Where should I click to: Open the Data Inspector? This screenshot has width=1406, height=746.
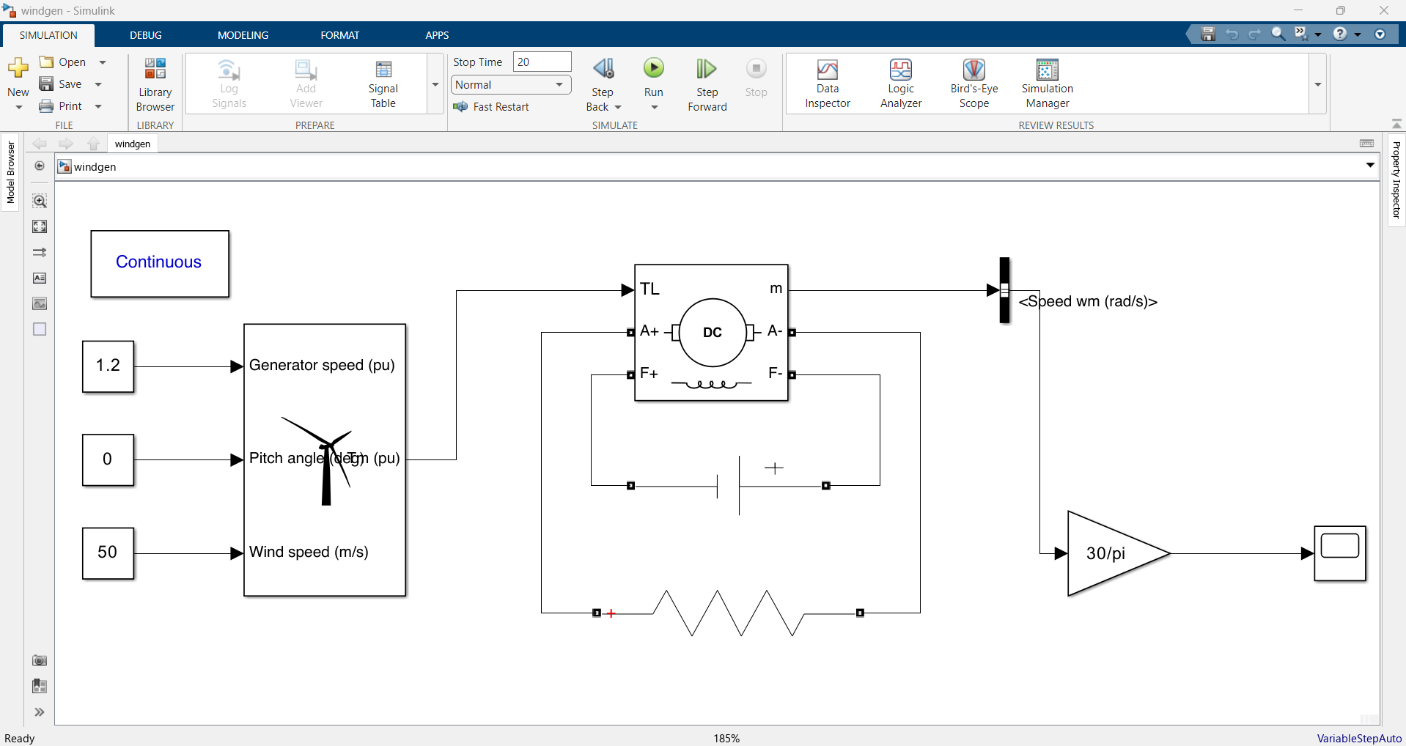[827, 84]
